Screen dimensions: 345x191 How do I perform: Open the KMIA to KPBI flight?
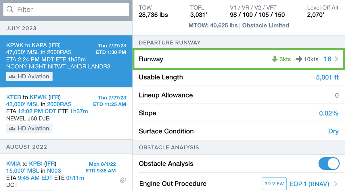click(57, 171)
